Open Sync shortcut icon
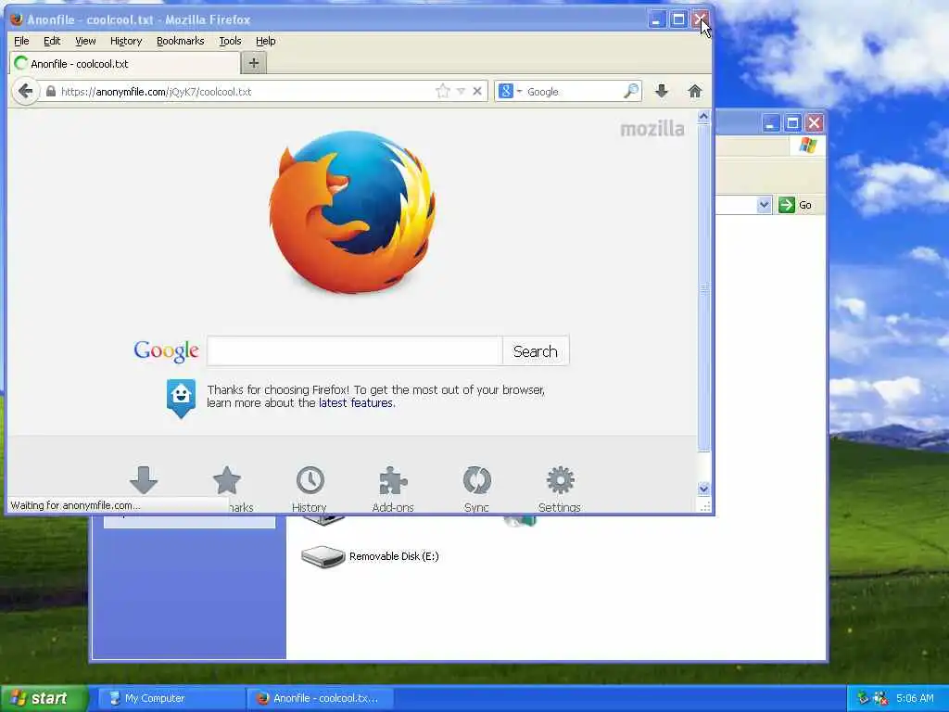The height and width of the screenshot is (712, 949). [x=477, y=481]
